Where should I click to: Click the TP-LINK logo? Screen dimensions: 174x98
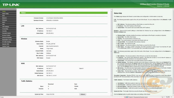click(11, 5)
